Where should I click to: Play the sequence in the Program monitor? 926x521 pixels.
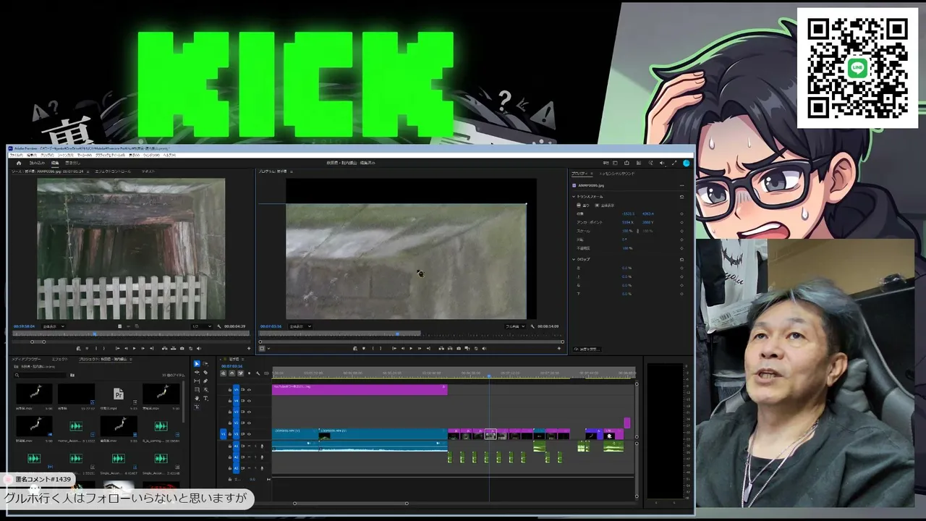(x=411, y=349)
